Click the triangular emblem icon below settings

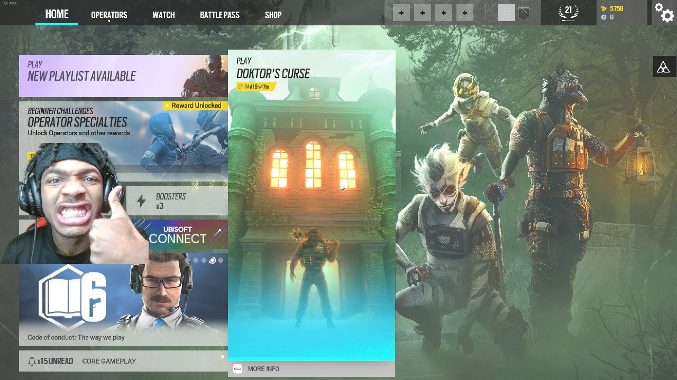pyautogui.click(x=664, y=67)
